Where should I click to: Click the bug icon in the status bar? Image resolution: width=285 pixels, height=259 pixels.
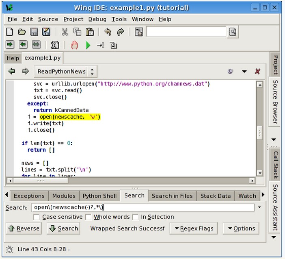10,249
